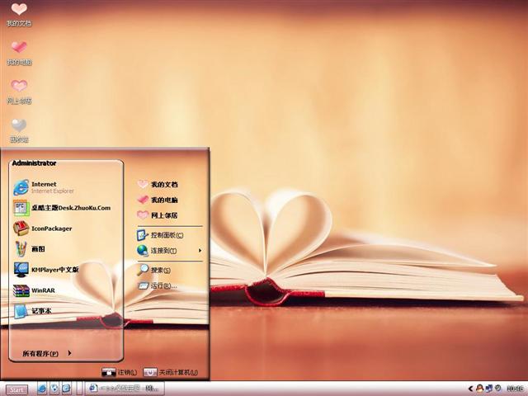Launch IconPackager from the Start menu

(43, 229)
